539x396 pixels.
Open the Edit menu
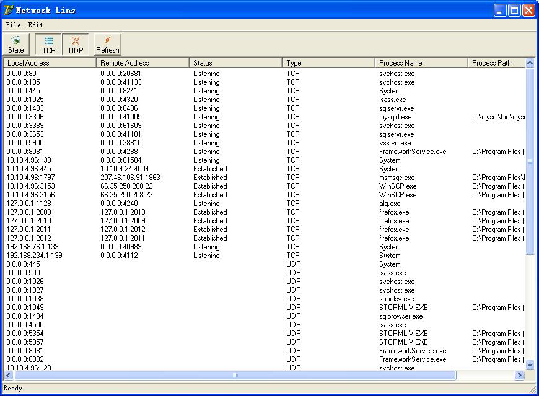click(x=35, y=25)
